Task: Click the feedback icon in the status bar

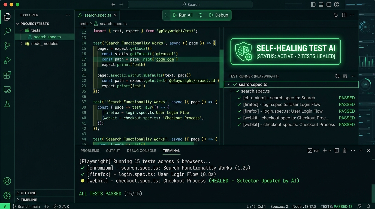Action: tap(359, 207)
